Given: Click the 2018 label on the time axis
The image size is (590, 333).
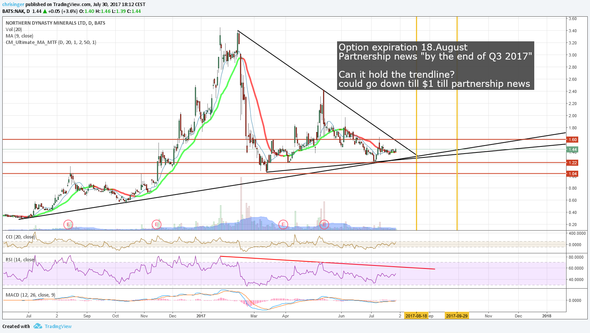Looking at the screenshot, I should (547, 316).
